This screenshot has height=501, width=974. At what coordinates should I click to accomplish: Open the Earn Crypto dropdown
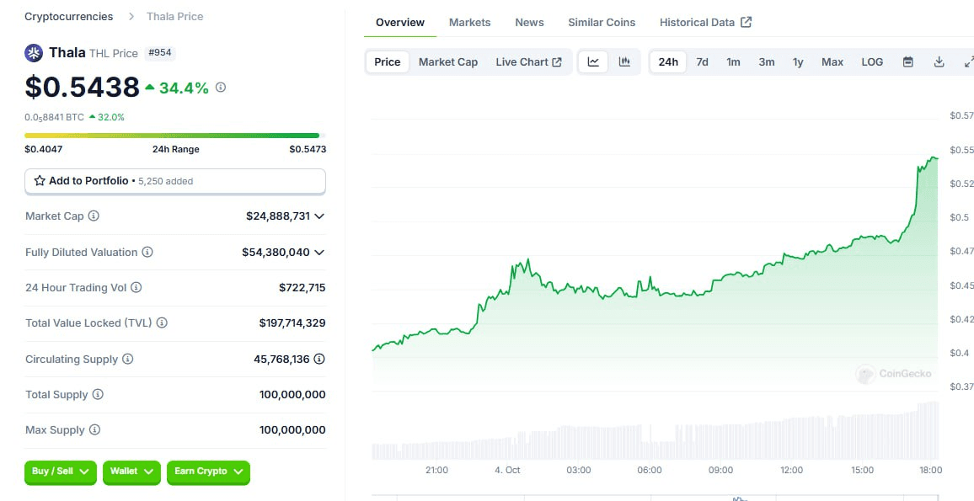[x=208, y=472]
